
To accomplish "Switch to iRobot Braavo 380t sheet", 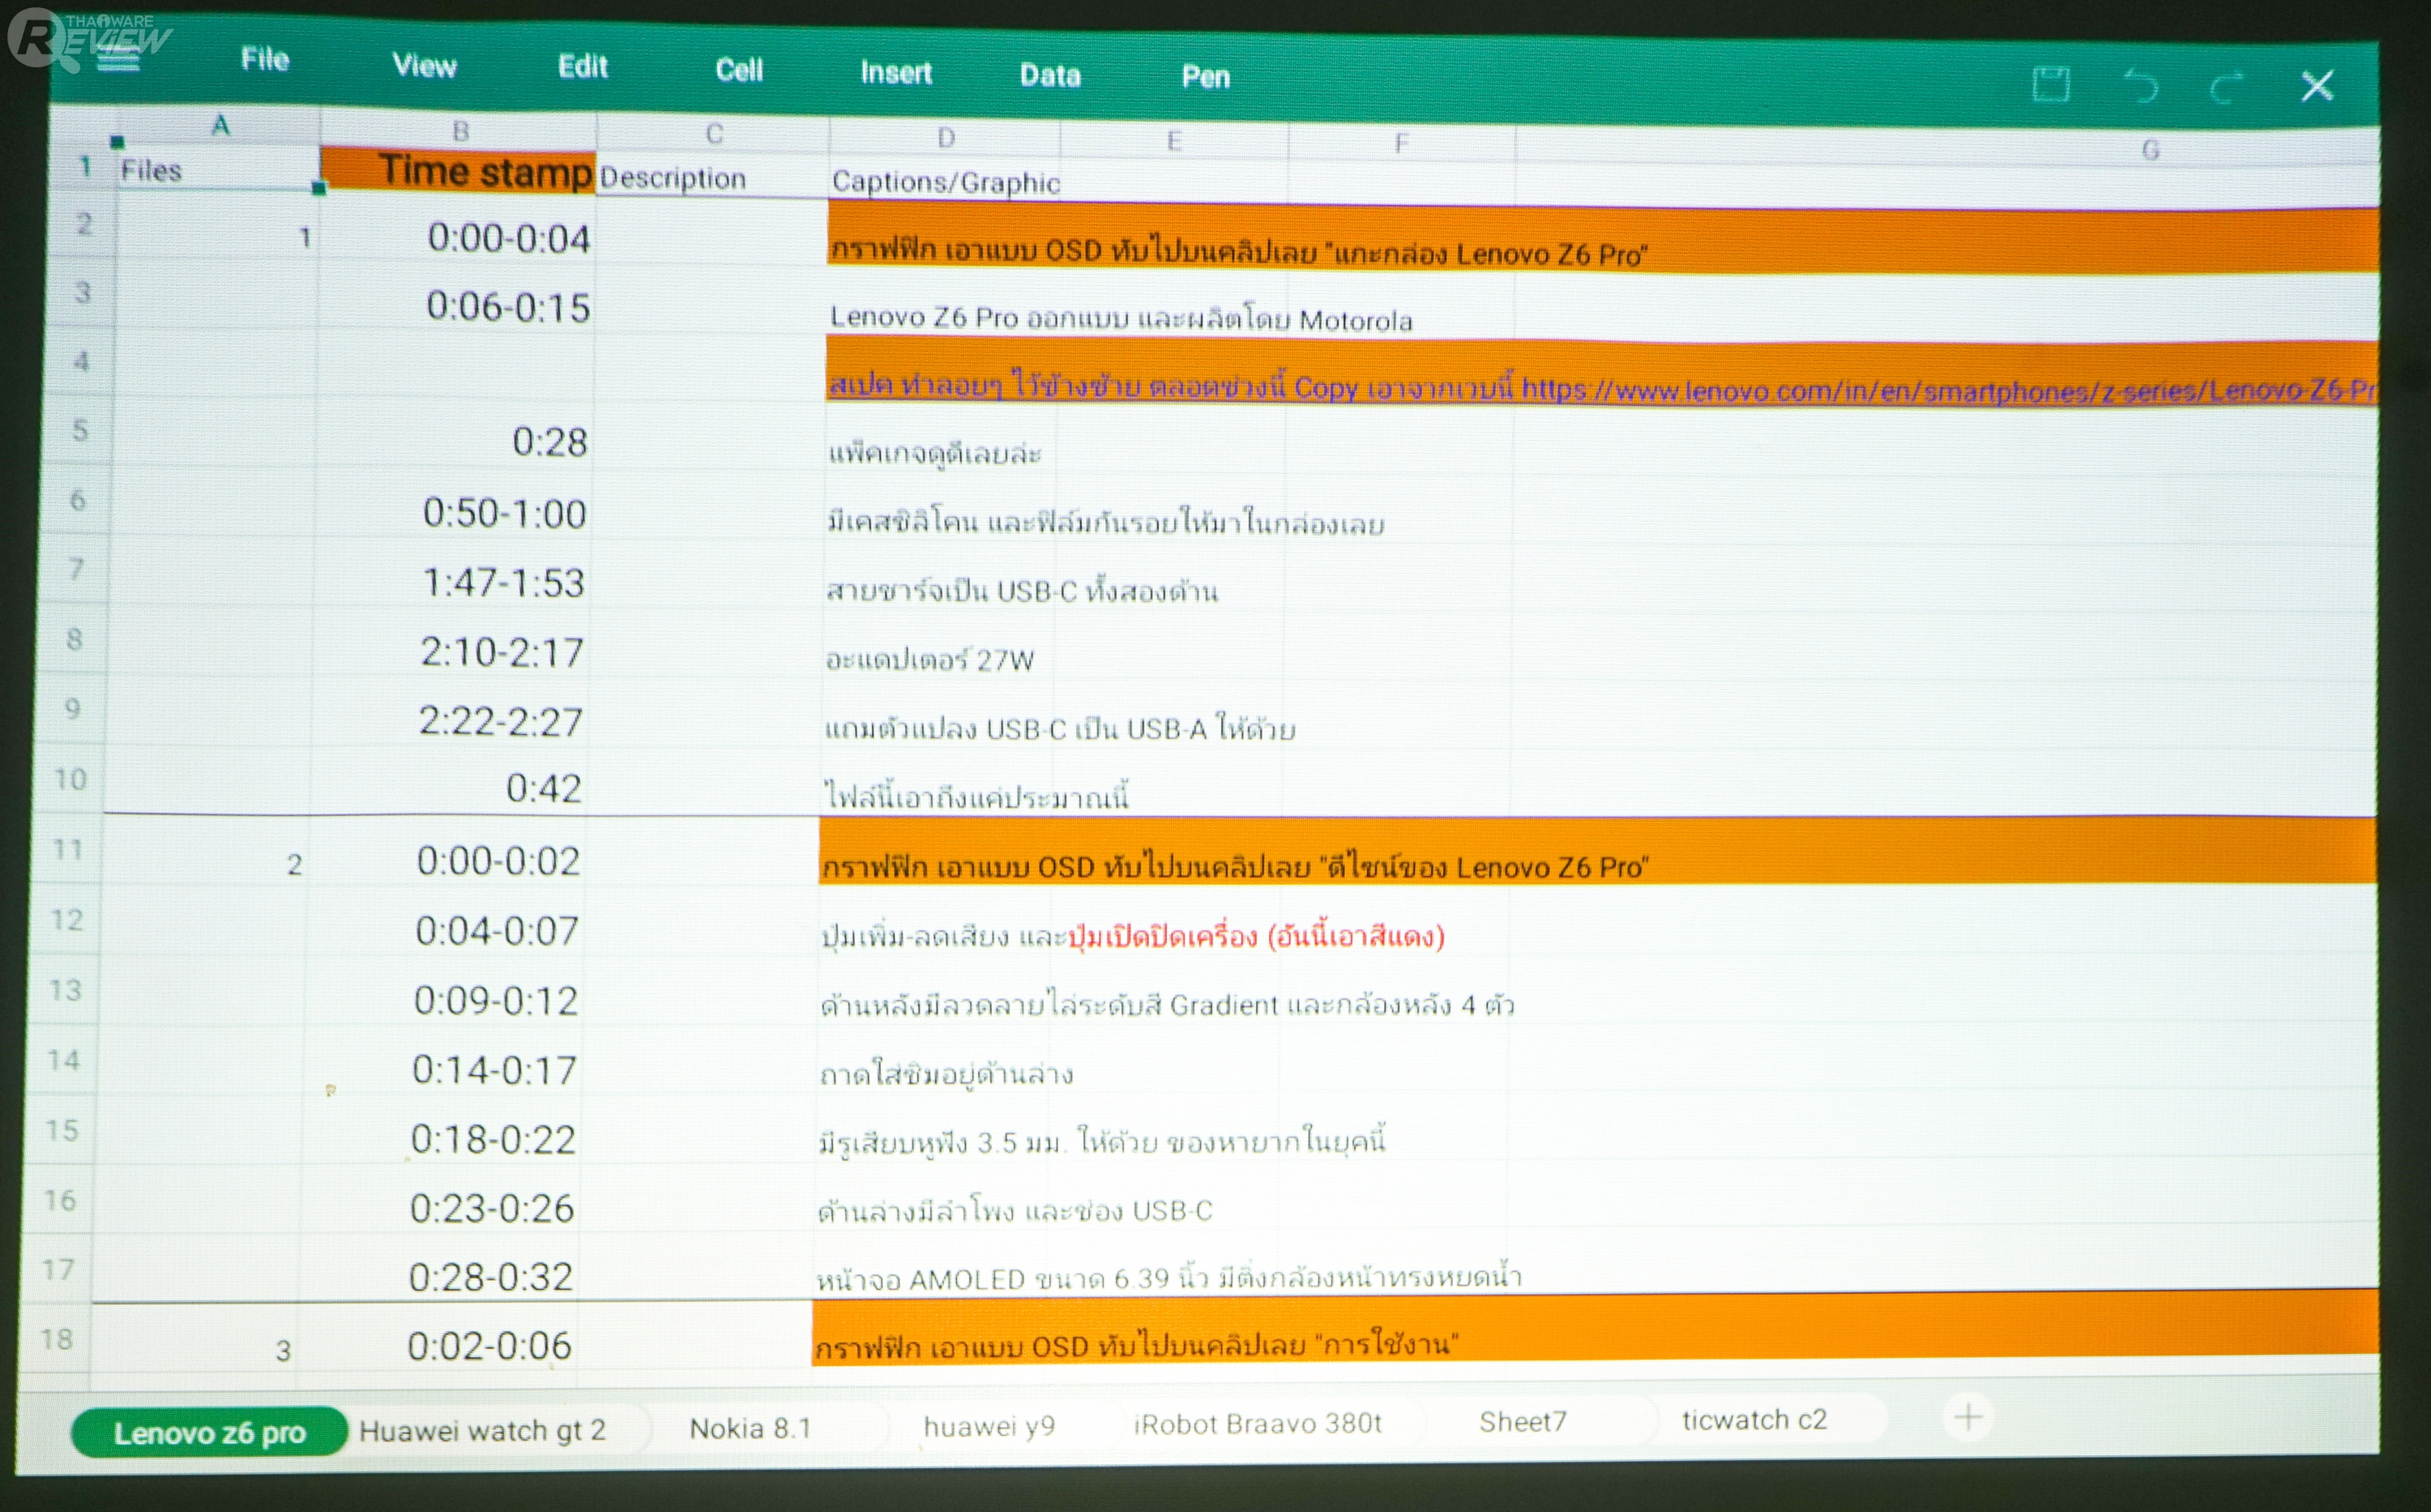I will tap(1257, 1424).
